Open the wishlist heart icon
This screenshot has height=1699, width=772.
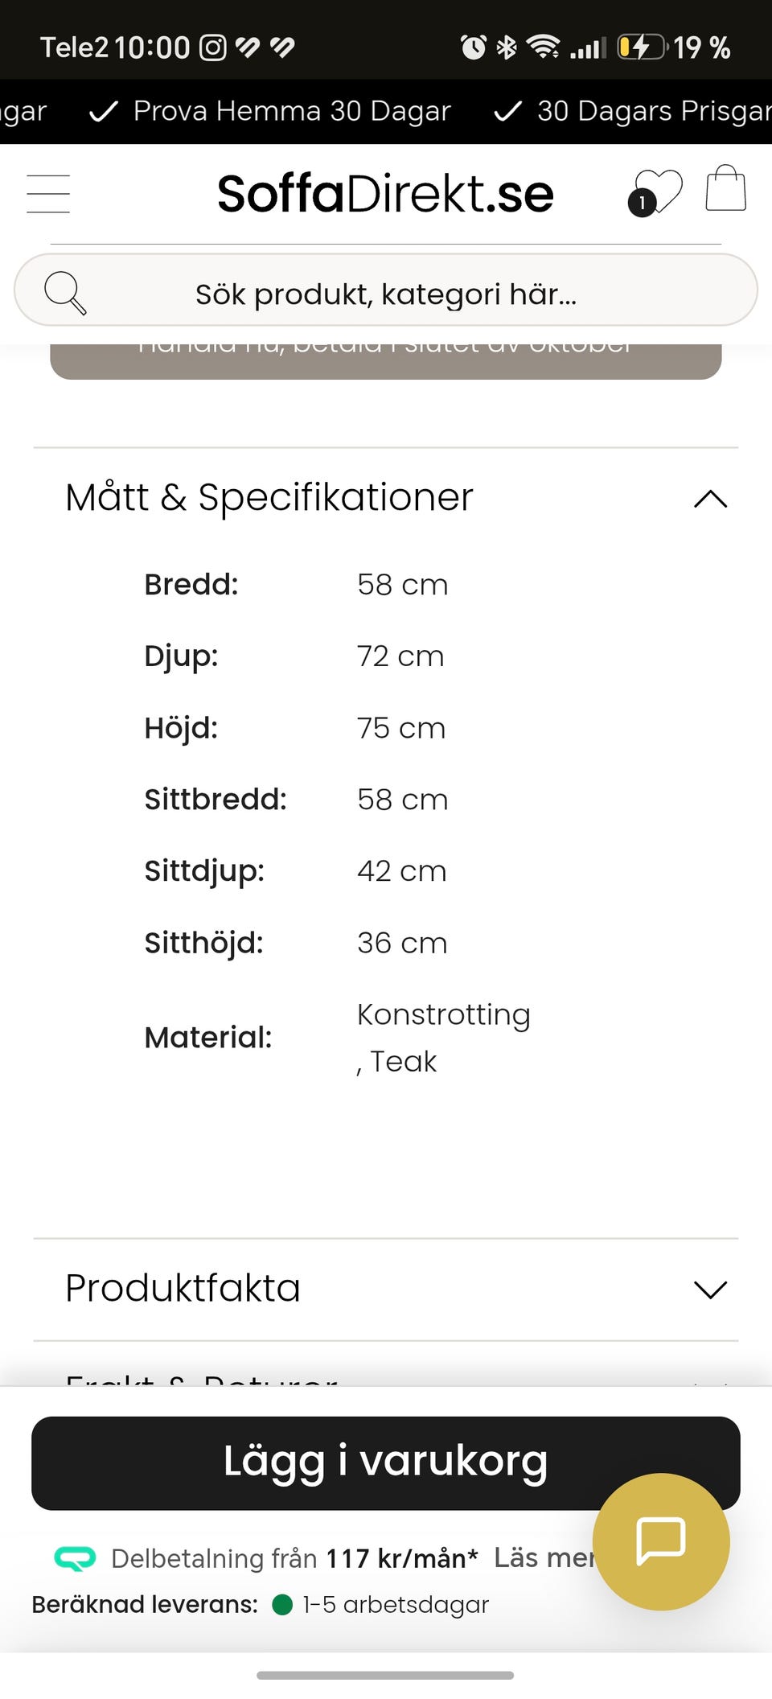655,193
